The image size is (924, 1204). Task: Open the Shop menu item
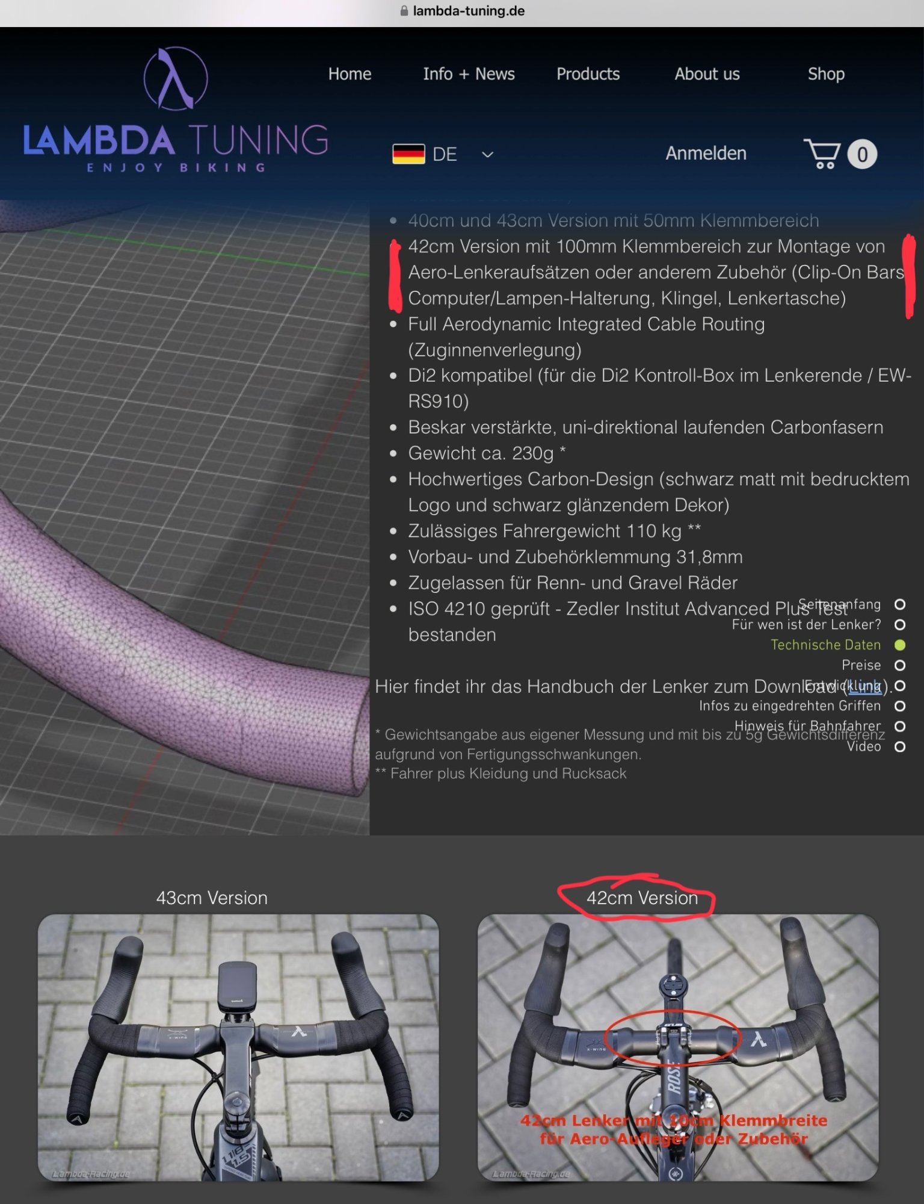click(826, 74)
